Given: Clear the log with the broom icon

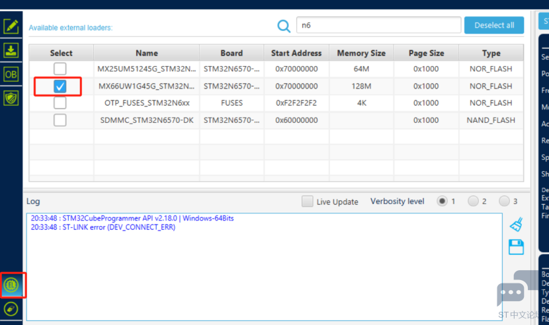Looking at the screenshot, I should pos(516,225).
